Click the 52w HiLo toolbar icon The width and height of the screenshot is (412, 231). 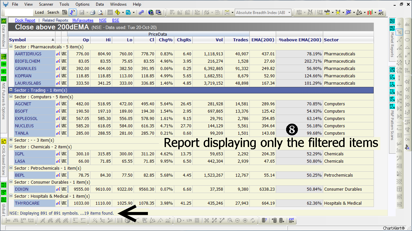pos(197,12)
